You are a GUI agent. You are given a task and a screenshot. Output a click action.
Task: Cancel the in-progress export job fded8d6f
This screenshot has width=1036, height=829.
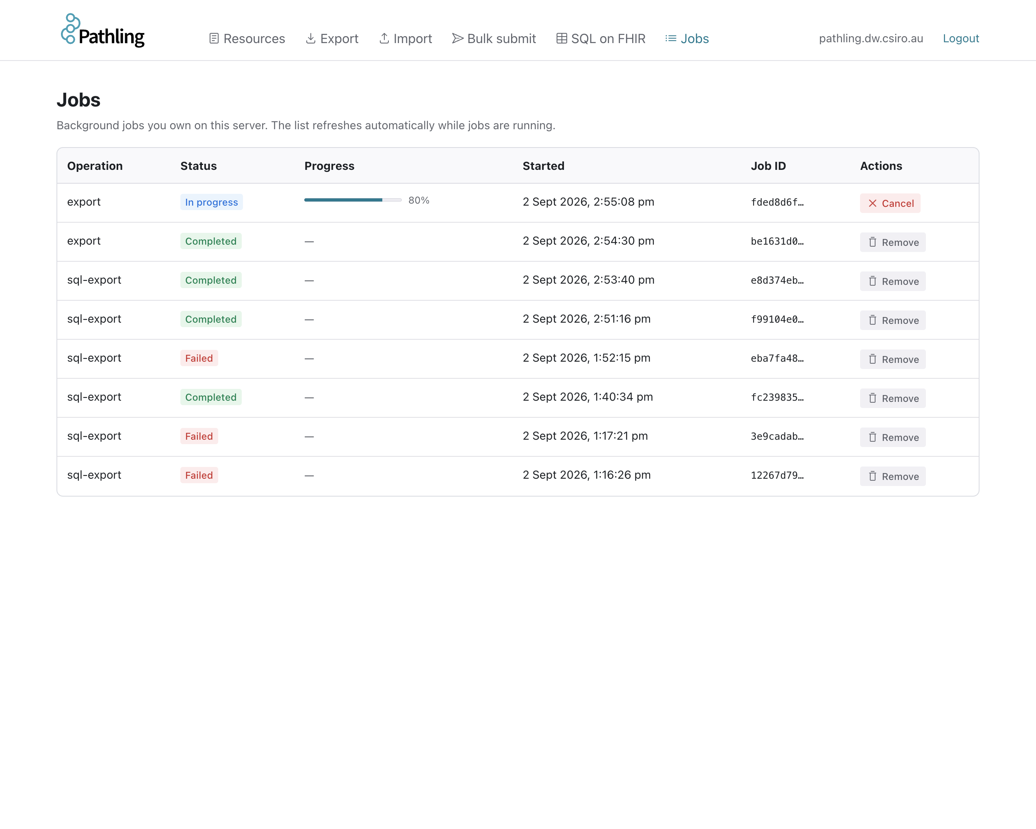pyautogui.click(x=890, y=203)
